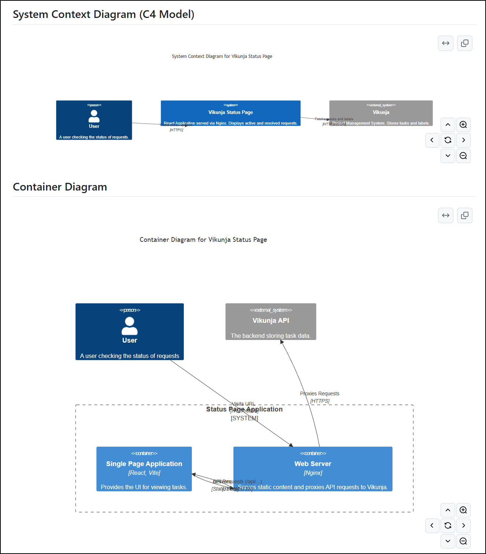Select the Single Page Application node
Screen dimensions: 486x554
click(x=144, y=465)
